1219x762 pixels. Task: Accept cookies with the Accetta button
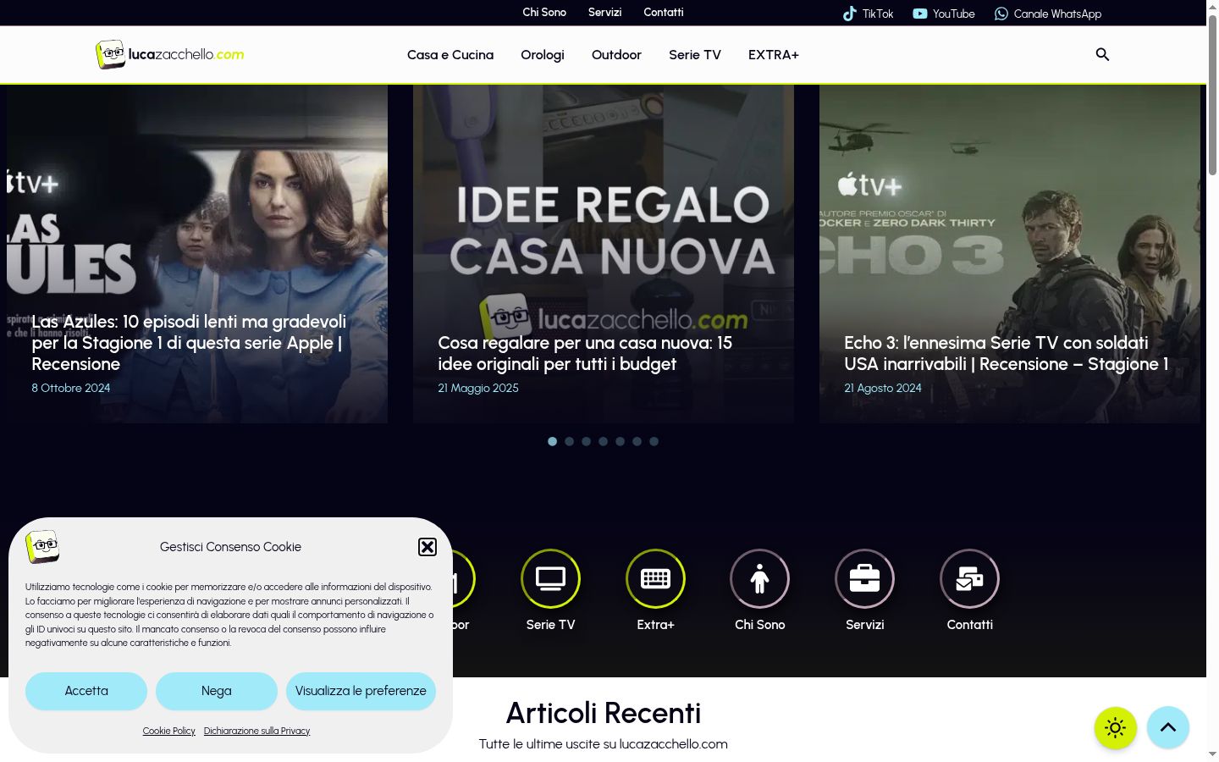pos(86,691)
